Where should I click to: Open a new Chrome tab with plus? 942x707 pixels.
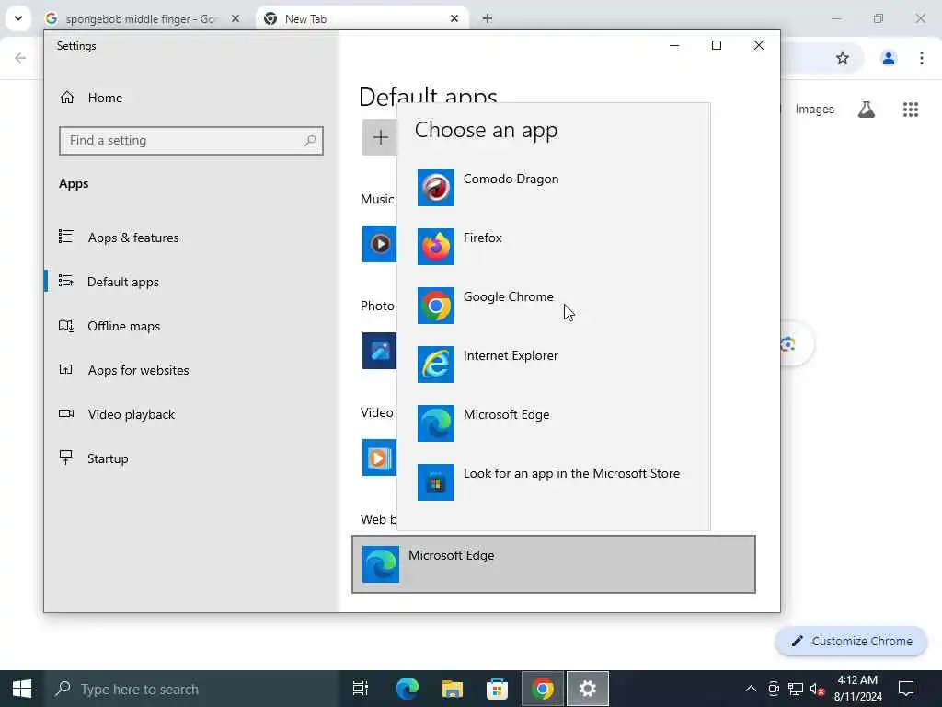pos(488,18)
